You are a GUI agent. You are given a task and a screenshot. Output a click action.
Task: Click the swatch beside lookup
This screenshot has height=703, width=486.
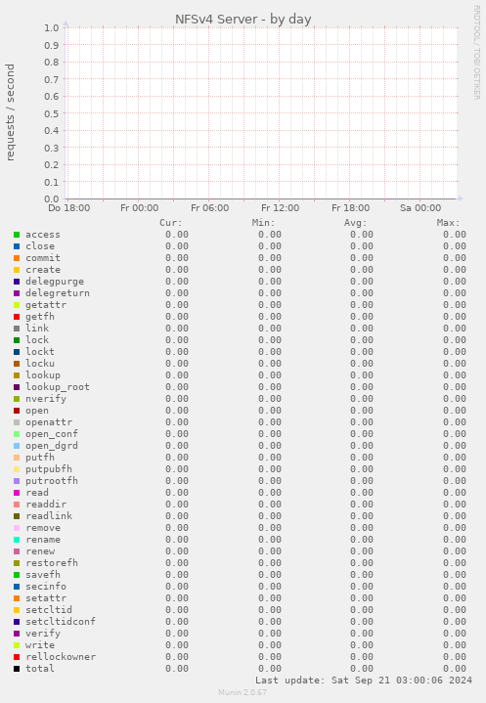coord(17,375)
